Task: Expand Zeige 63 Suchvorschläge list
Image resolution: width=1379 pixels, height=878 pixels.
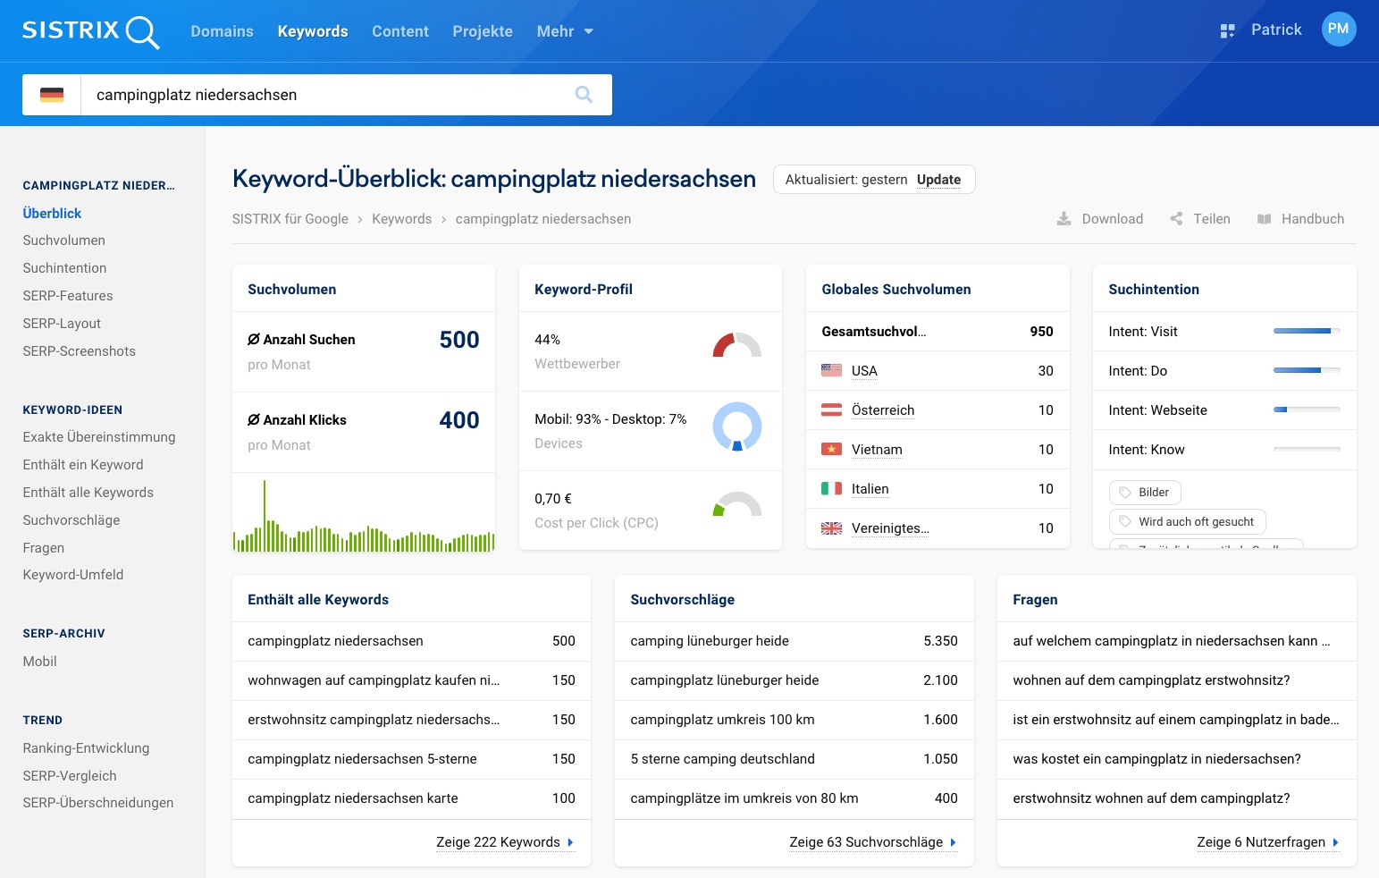Action: pyautogui.click(x=872, y=842)
